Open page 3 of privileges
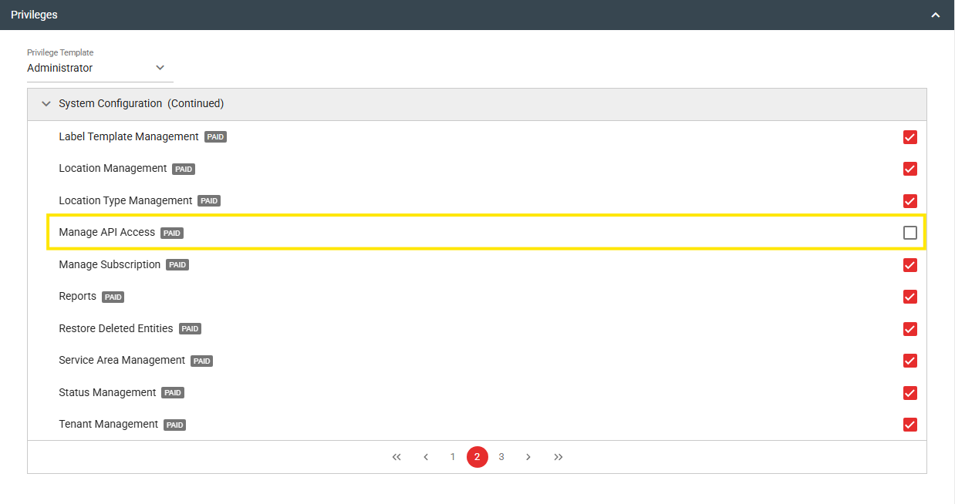This screenshot has width=955, height=504. (501, 457)
